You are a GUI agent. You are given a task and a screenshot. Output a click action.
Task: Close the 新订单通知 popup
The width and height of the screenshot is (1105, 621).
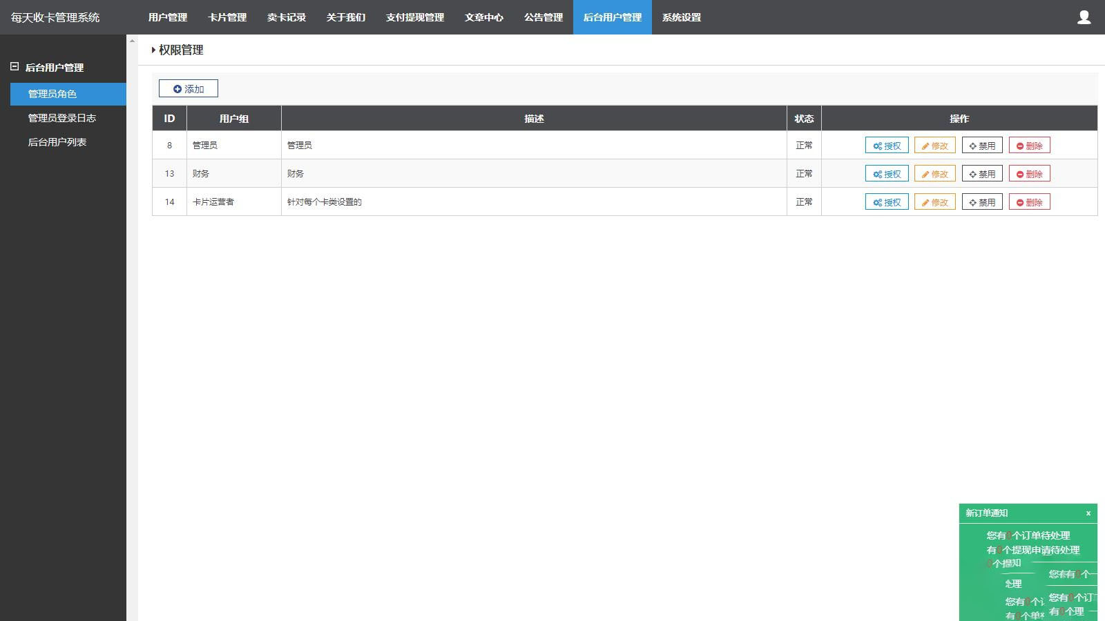(1088, 513)
